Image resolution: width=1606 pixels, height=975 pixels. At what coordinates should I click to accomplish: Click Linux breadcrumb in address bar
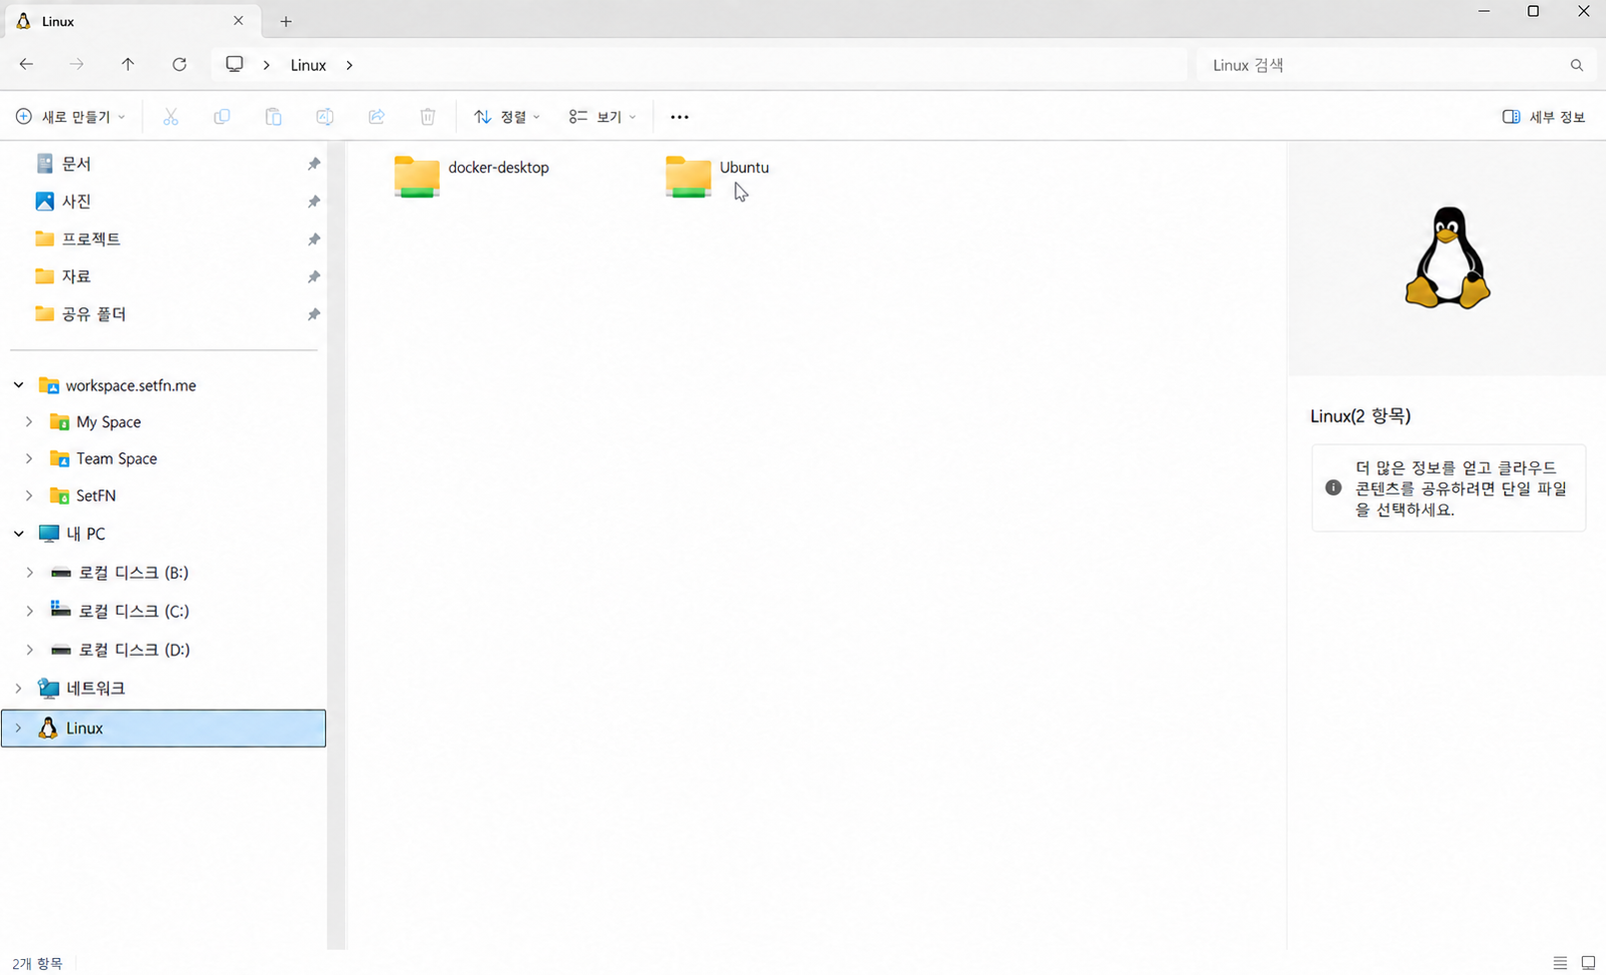(308, 65)
